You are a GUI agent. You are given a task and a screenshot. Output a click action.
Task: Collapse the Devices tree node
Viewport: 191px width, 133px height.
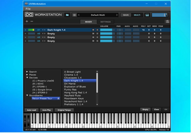(x=27, y=77)
